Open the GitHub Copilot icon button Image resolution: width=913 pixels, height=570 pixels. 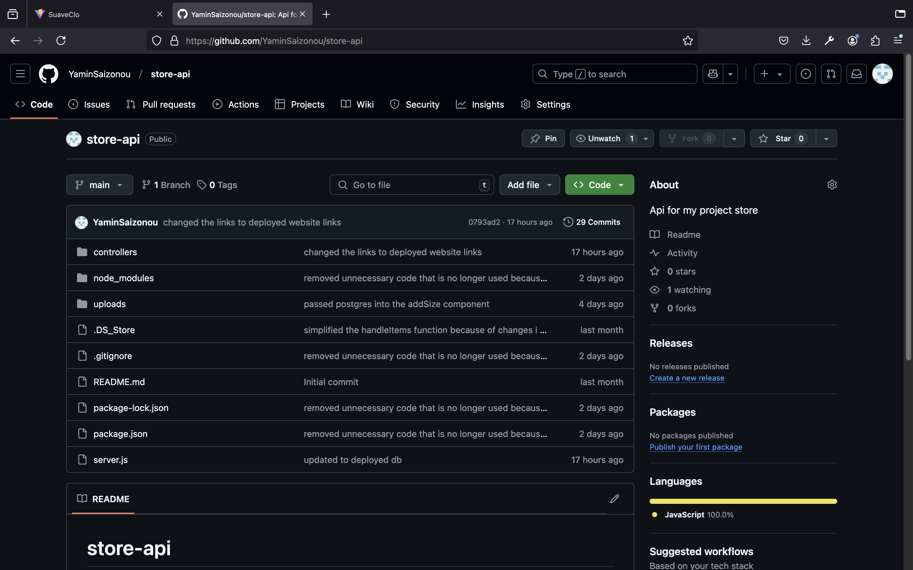tap(713, 74)
